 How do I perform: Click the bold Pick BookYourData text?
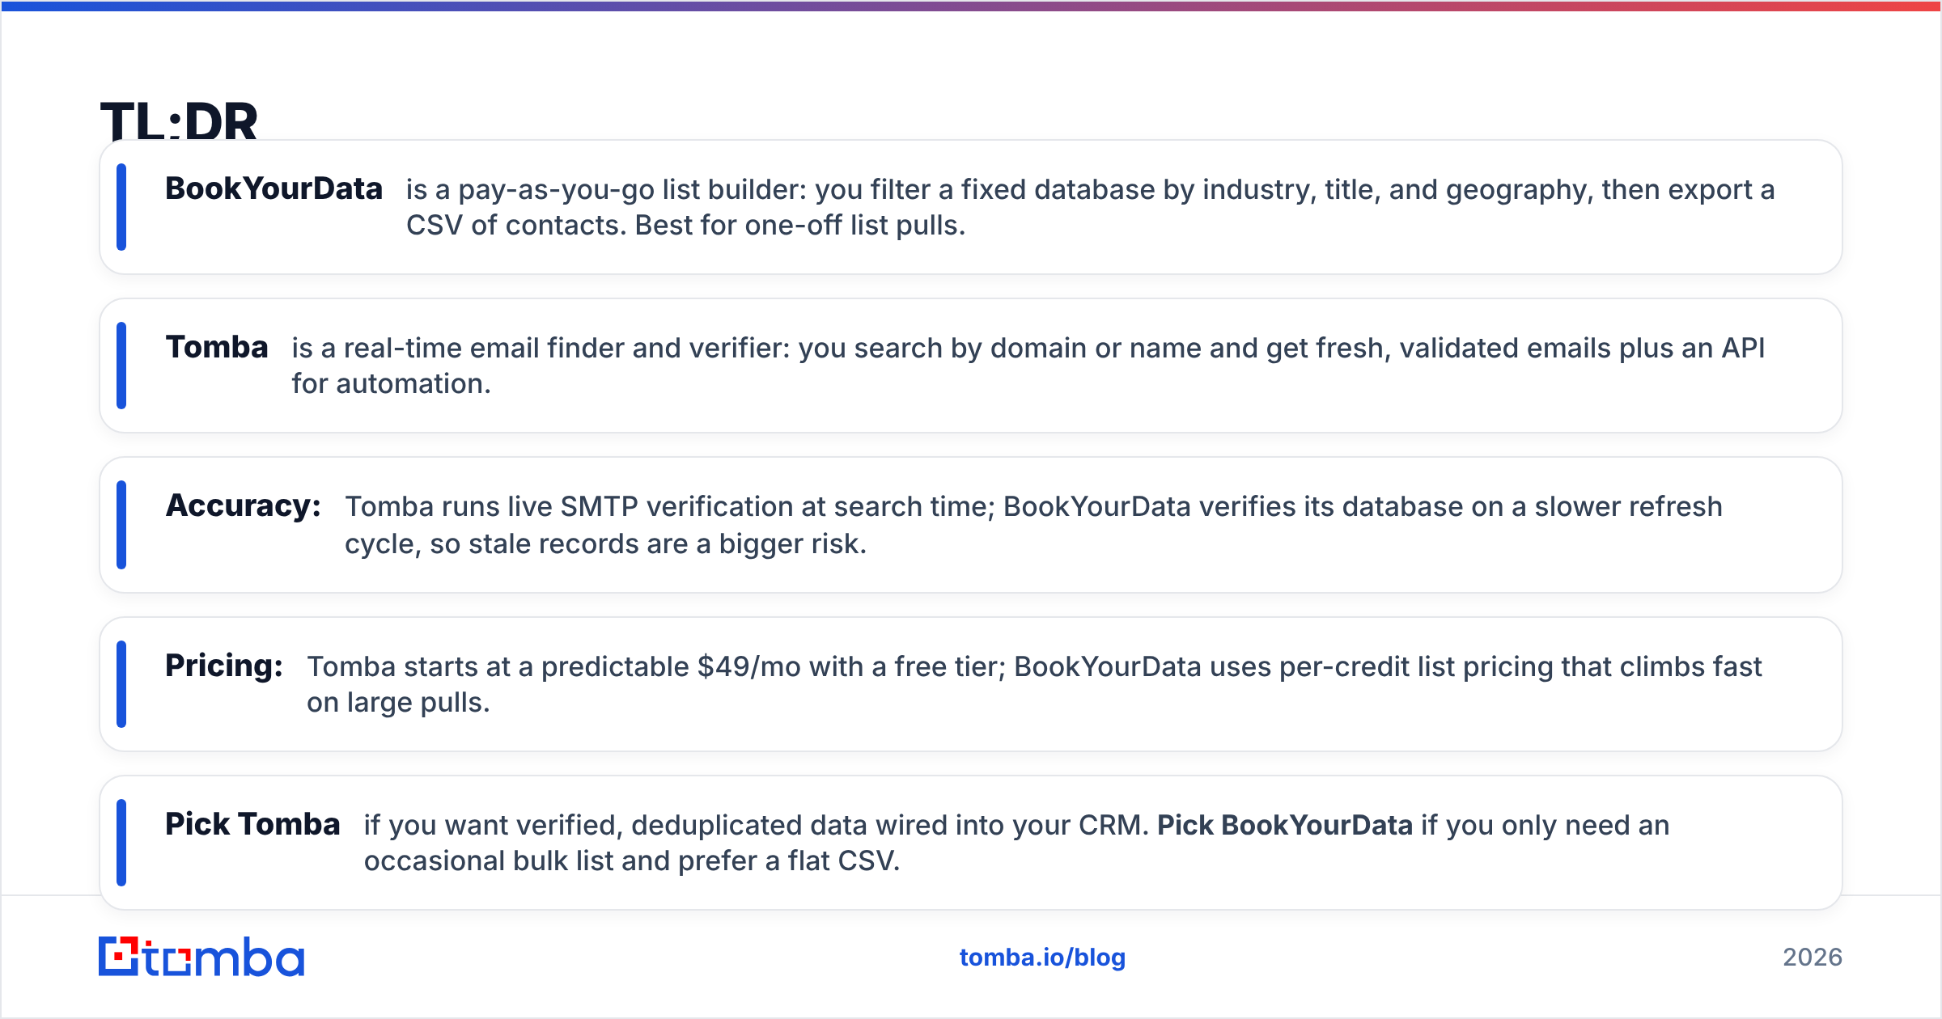[x=1285, y=825]
